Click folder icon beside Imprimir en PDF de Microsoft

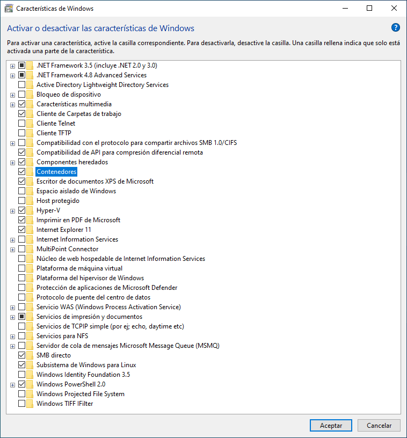pos(30,220)
